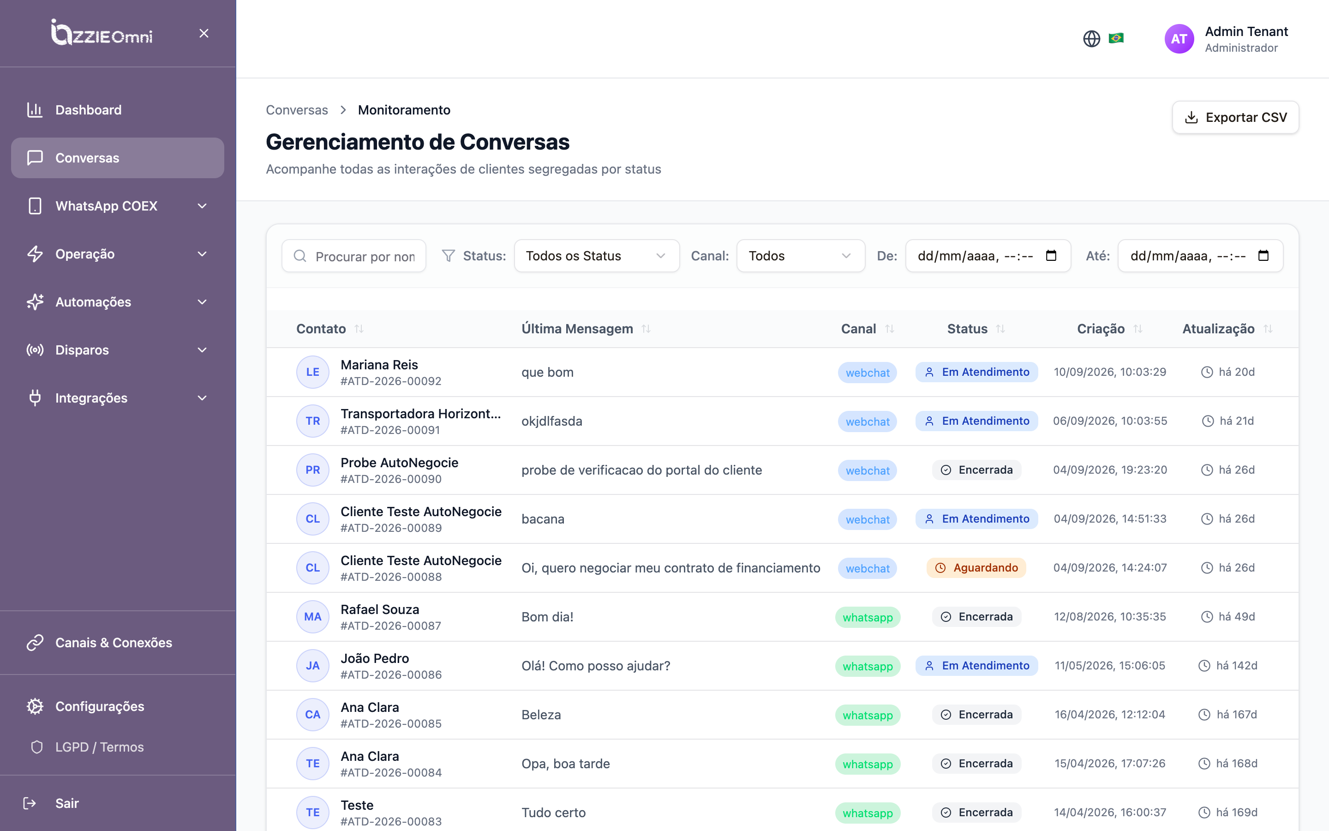The image size is (1329, 831).
Task: Open the AT user avatar
Action: [1179, 38]
